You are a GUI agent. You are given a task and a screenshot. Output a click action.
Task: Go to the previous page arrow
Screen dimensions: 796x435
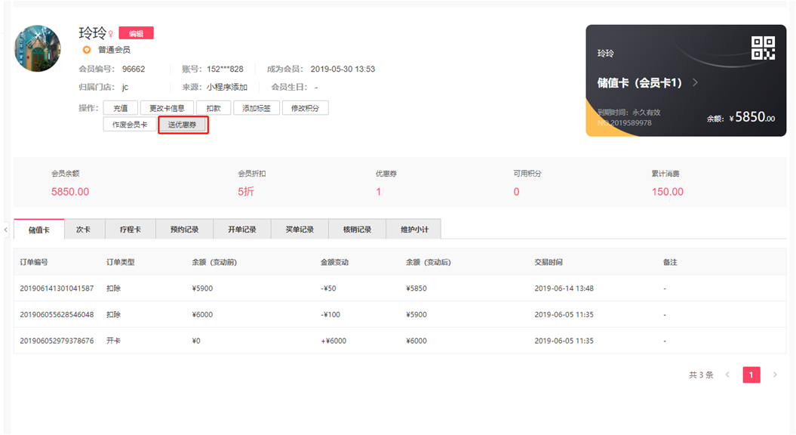tap(727, 375)
